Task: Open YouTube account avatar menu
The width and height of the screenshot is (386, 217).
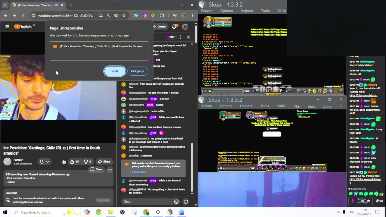Action: click(185, 27)
